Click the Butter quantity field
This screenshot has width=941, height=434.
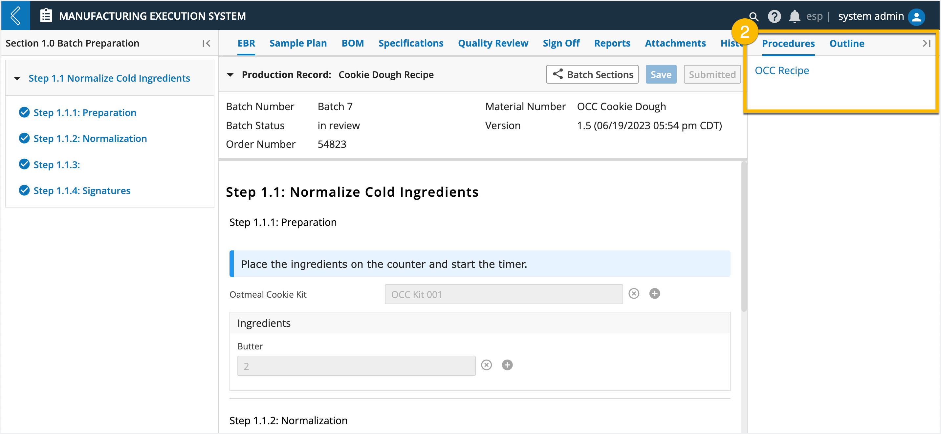(x=356, y=366)
